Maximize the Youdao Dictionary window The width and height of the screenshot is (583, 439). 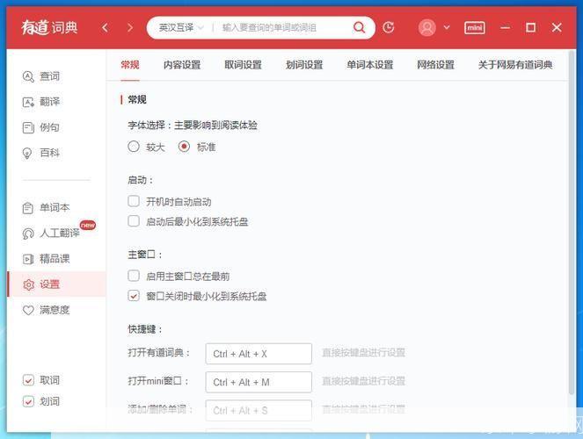530,27
